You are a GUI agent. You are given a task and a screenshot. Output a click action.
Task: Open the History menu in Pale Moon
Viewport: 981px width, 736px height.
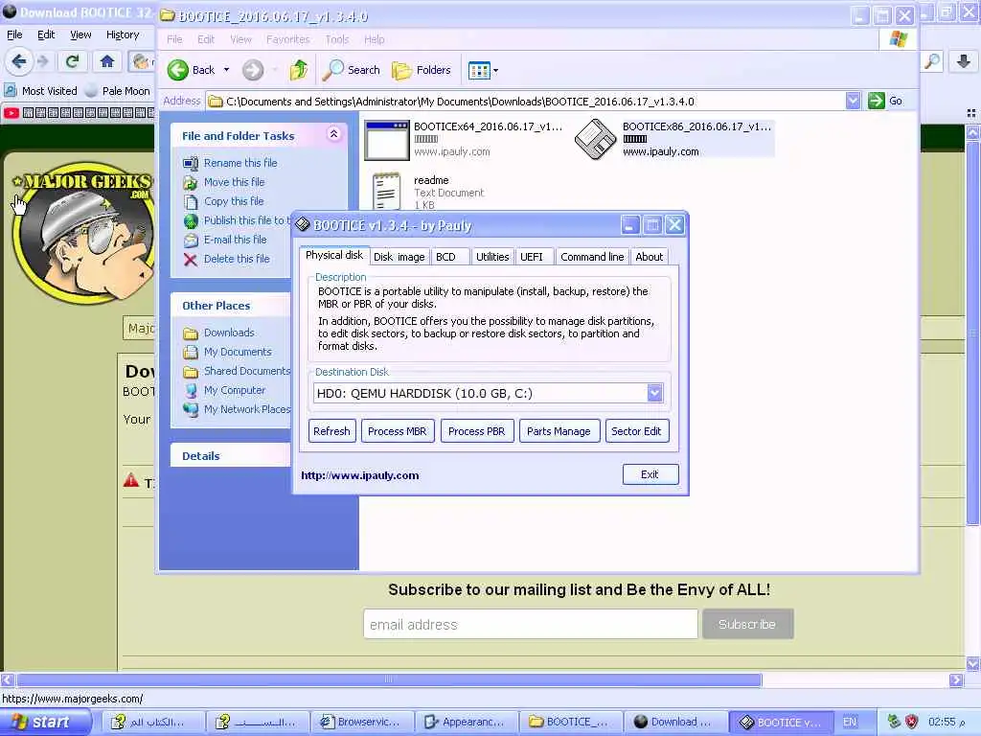123,35
